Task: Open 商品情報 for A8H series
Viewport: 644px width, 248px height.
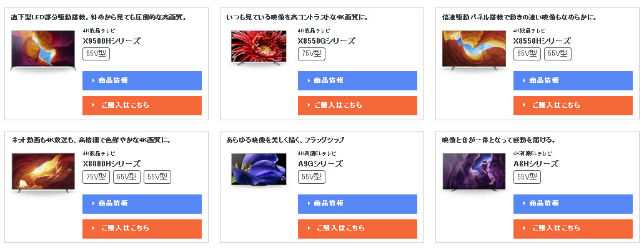Action: 573,204
